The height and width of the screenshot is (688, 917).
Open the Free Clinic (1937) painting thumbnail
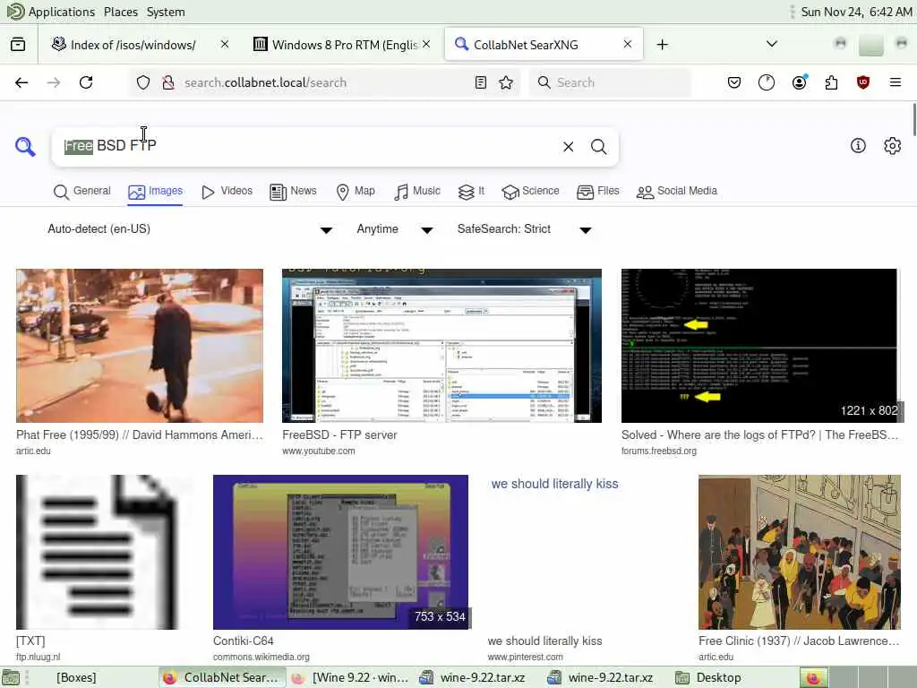[800, 552]
